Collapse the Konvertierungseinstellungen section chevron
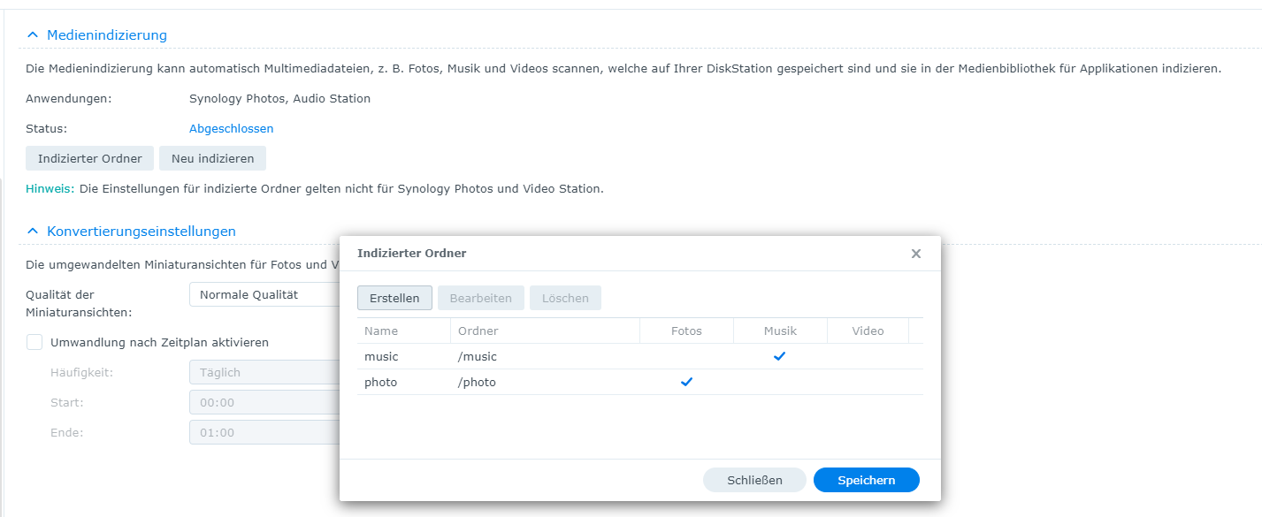Screen dimensions: 1262x517 (x=33, y=232)
